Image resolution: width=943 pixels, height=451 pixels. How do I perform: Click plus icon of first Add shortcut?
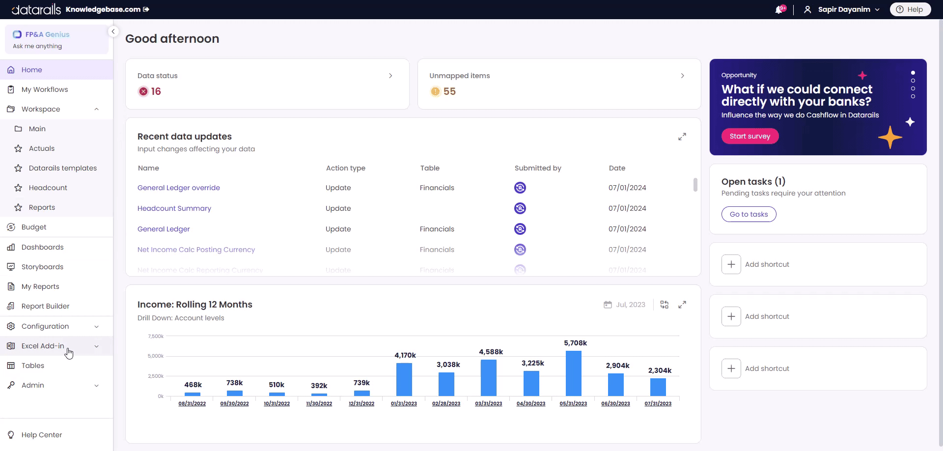pos(731,264)
